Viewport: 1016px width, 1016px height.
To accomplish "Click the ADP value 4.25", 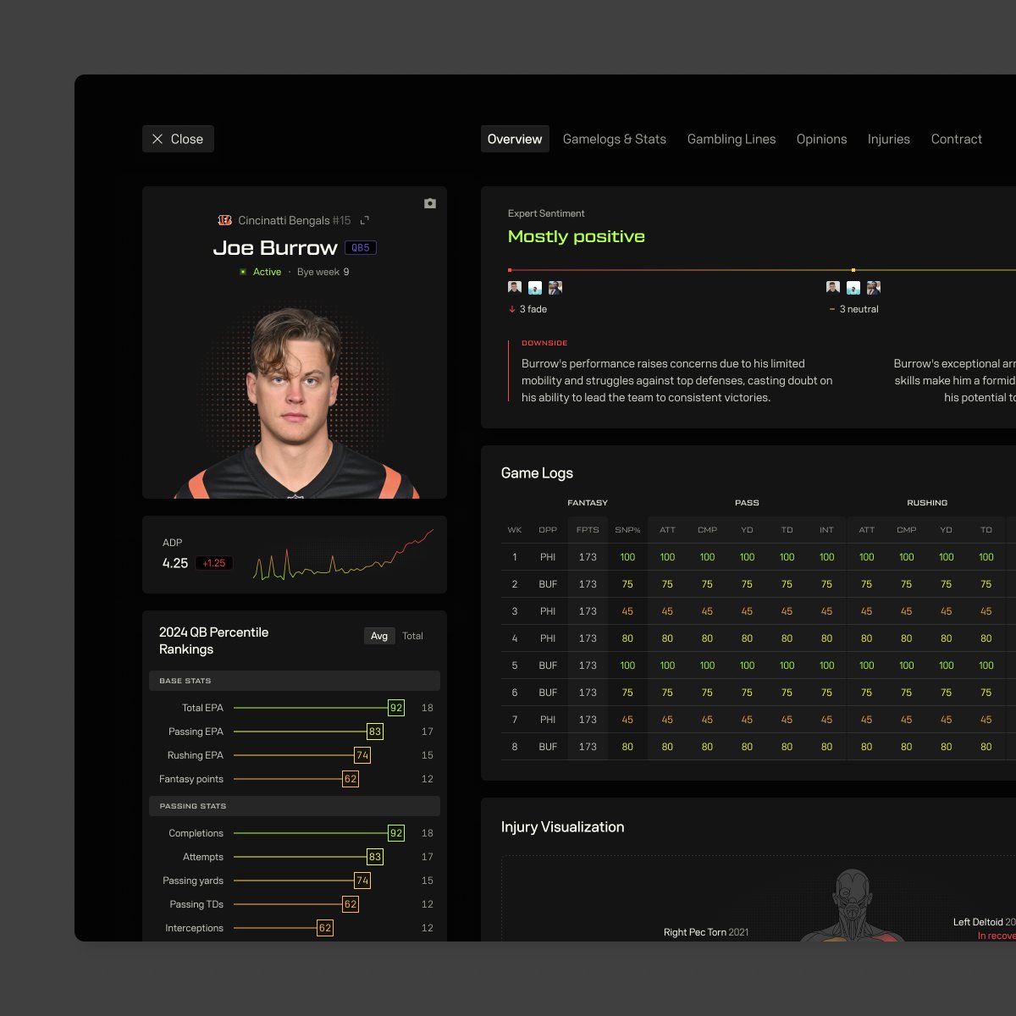I will pos(175,563).
